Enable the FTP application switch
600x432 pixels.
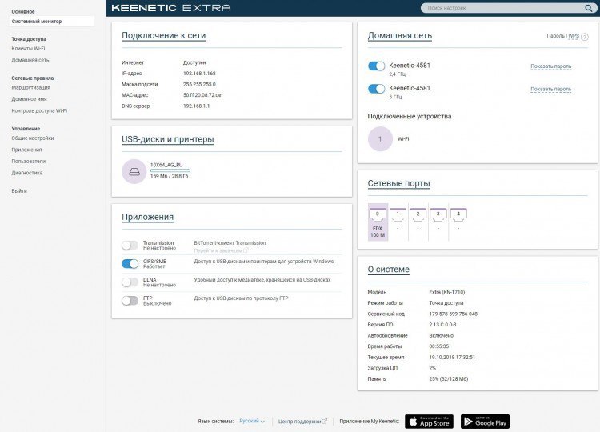[130, 301]
